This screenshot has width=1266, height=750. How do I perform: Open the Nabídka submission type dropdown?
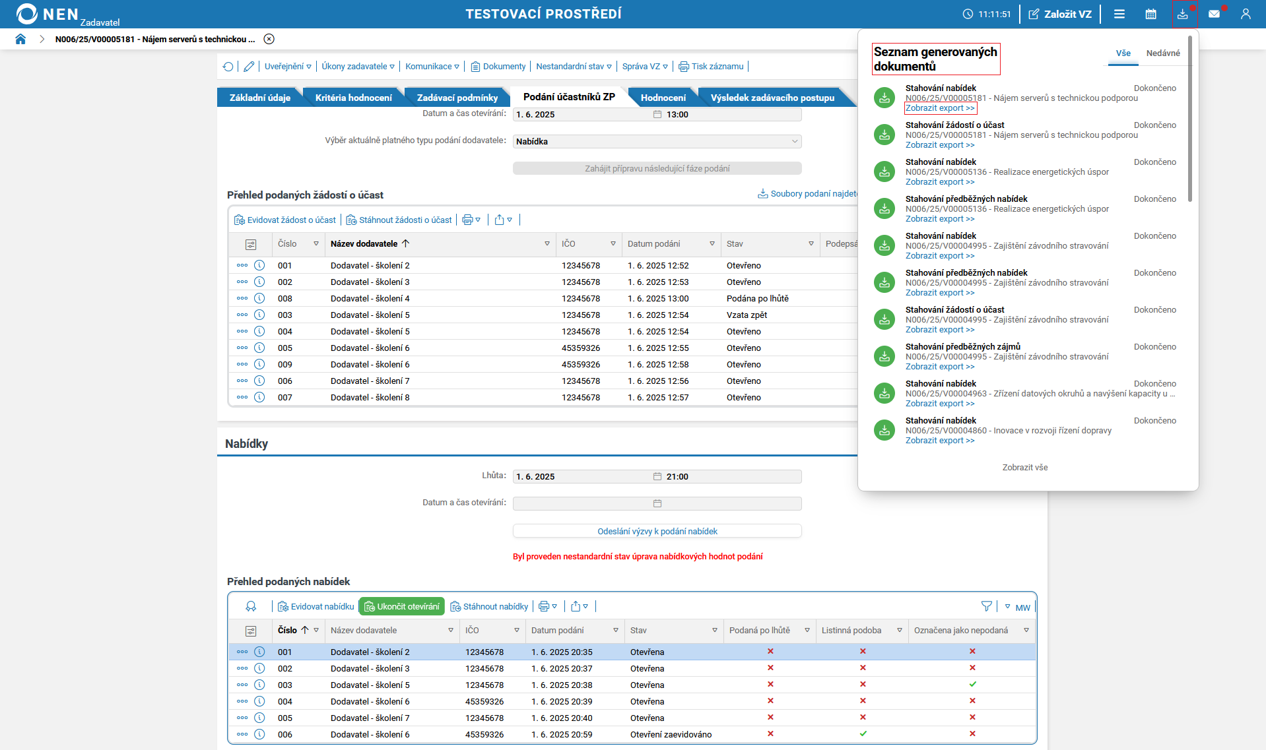(657, 141)
